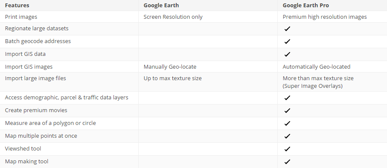Image resolution: width=387 pixels, height=168 pixels.
Task: Click checkmark for demographic, parcel & traffic layers
Action: pyautogui.click(x=287, y=98)
